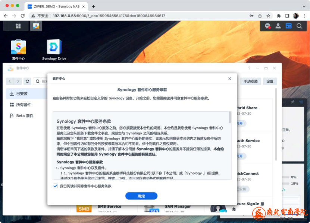Screen dimensions: 310x223
Task: Bookmark this page with the star
Action: 268,16
